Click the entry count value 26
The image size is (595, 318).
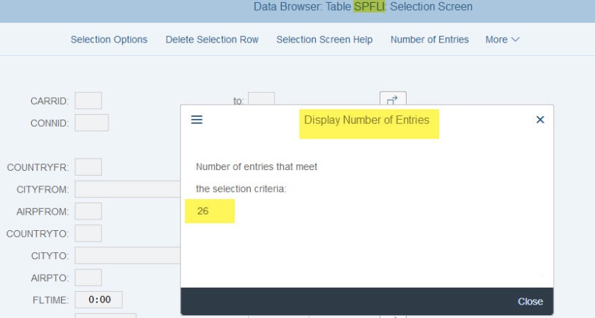(x=203, y=211)
